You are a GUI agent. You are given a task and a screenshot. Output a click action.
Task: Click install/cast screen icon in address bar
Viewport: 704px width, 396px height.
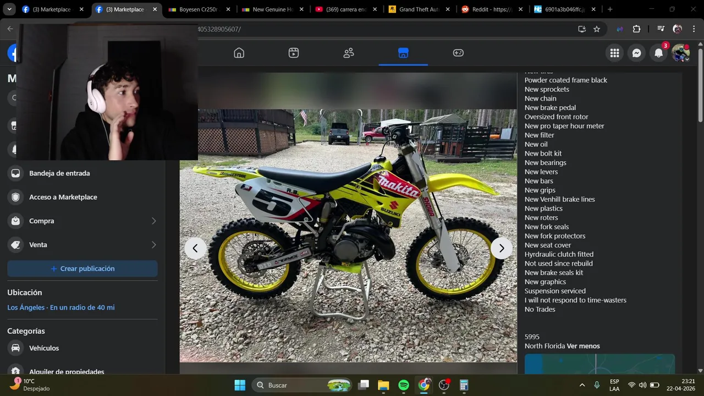[582, 29]
